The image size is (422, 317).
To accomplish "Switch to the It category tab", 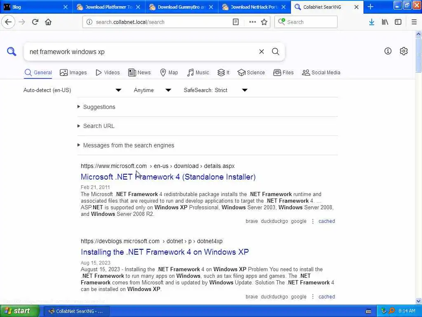I will tap(223, 73).
